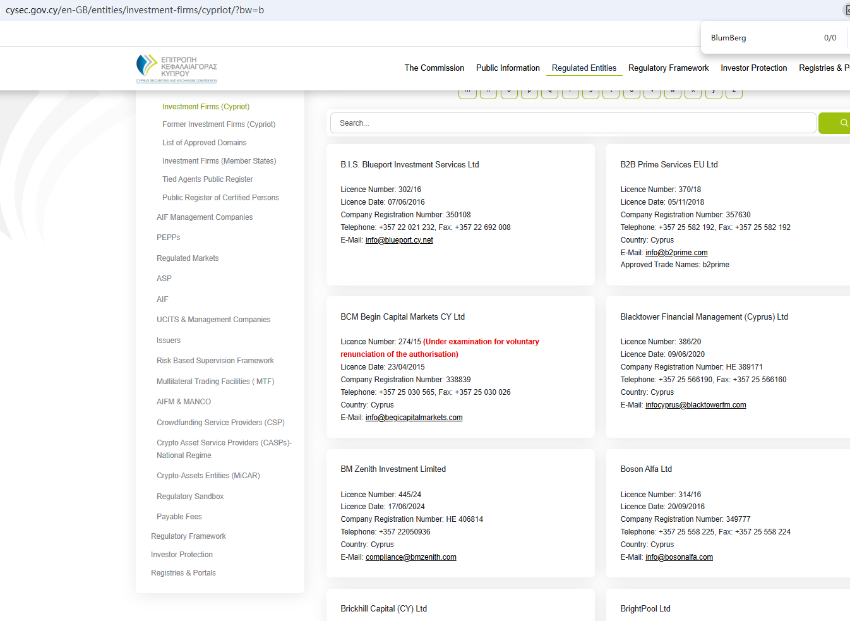Open the Public Information menu
Image resolution: width=850 pixels, height=621 pixels.
click(508, 68)
